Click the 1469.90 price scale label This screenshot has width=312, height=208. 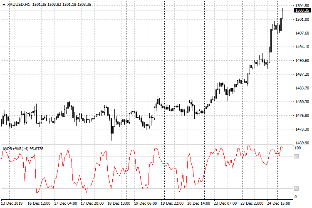pos(302,143)
